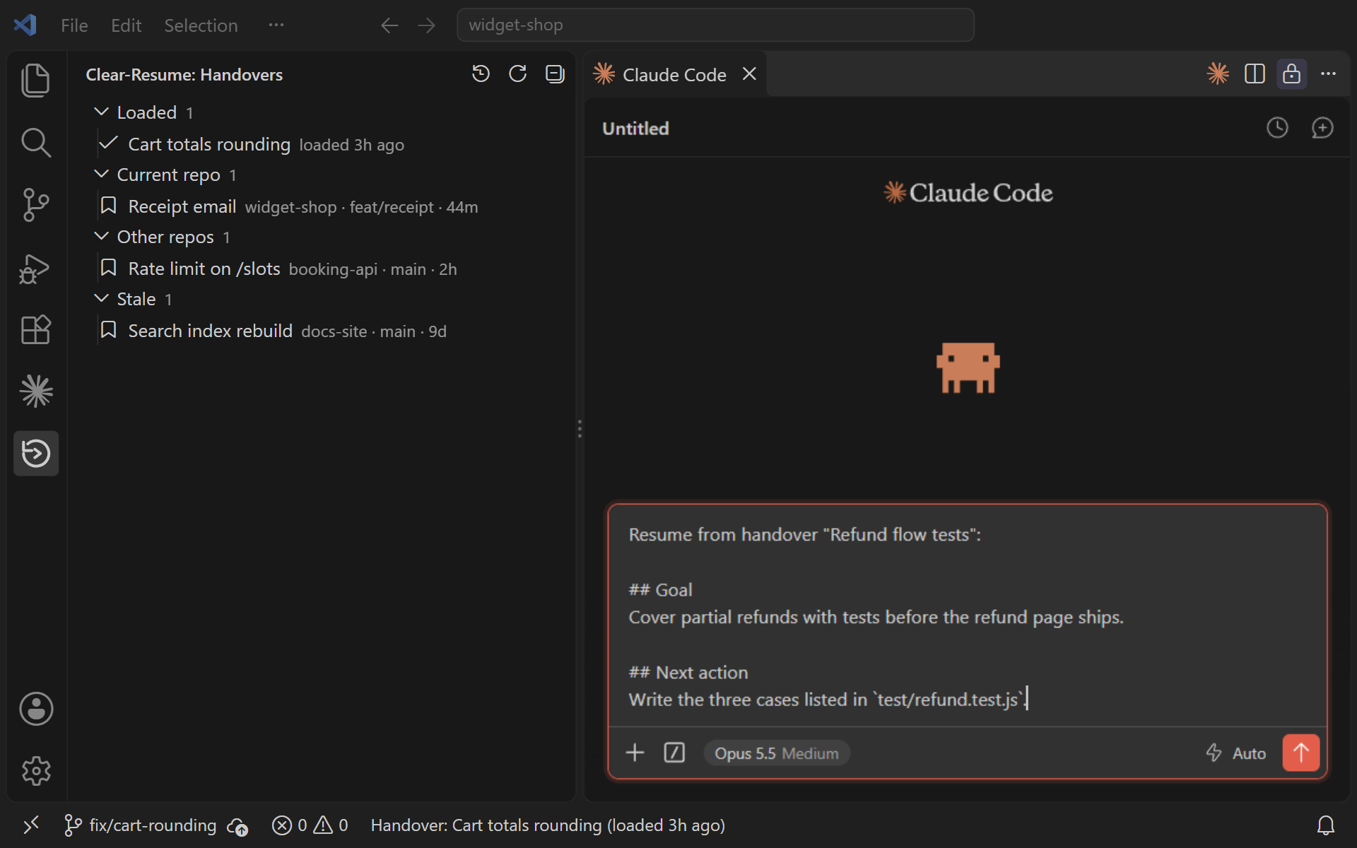Open the Manage gear icon
This screenshot has height=848, width=1357.
[x=35, y=771]
